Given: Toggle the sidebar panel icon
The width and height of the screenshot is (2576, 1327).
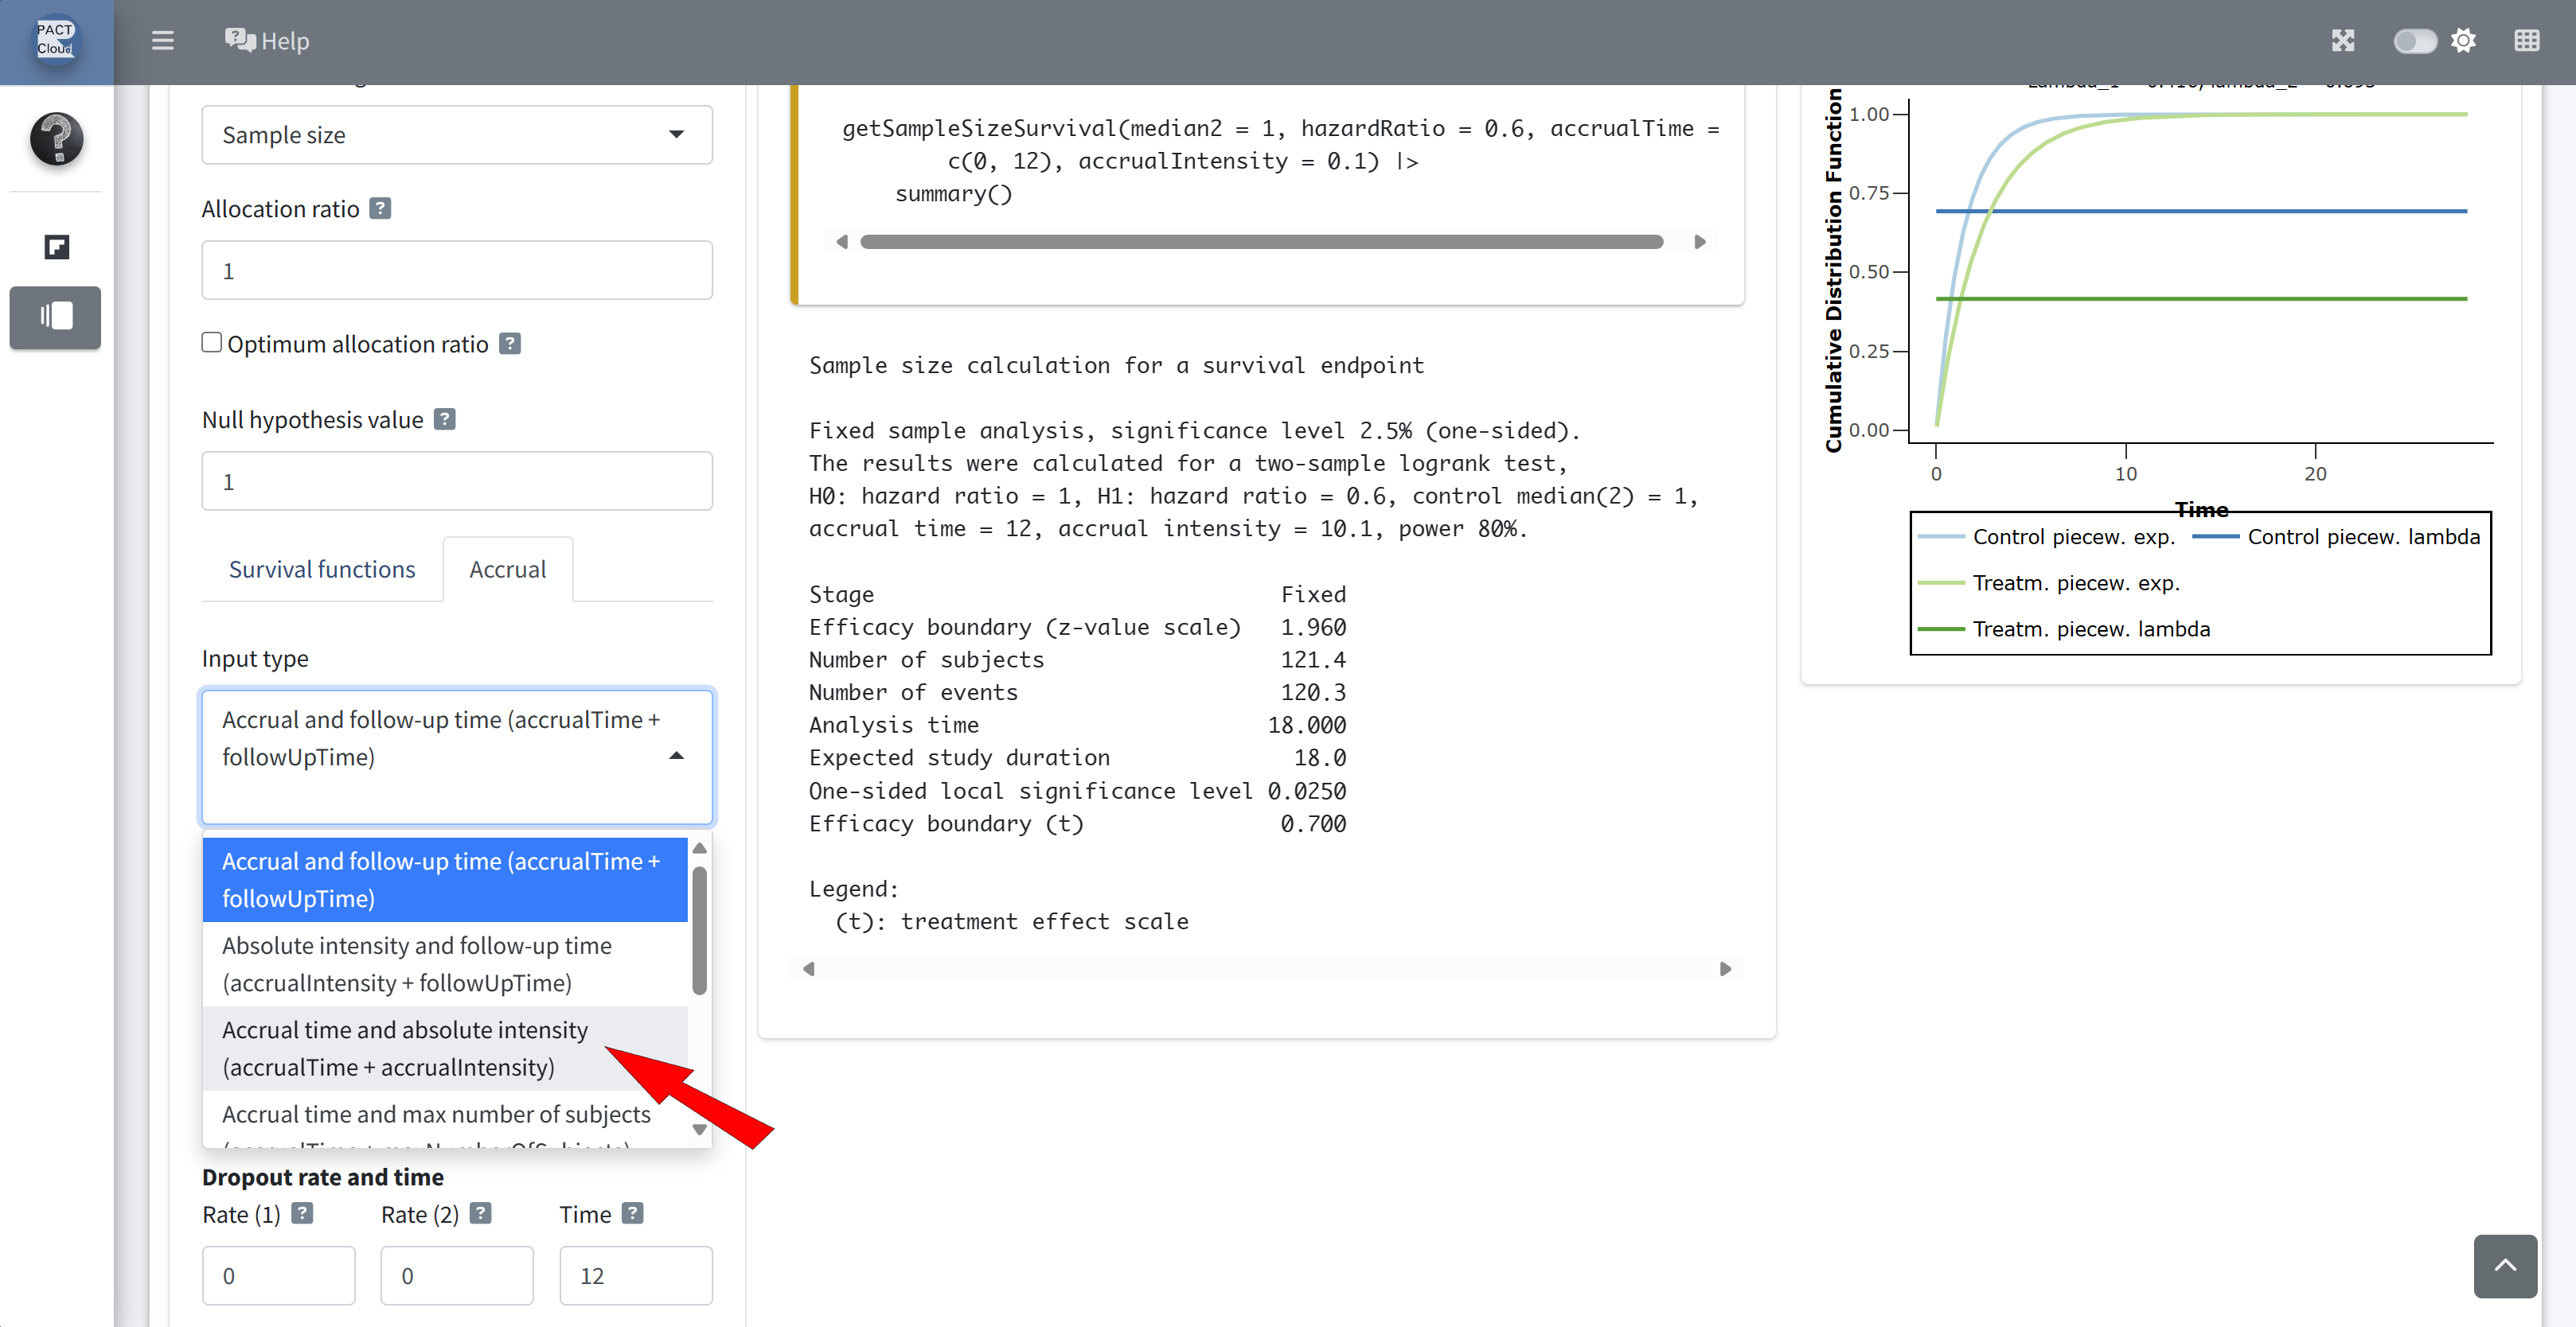Looking at the screenshot, I should coord(56,317).
